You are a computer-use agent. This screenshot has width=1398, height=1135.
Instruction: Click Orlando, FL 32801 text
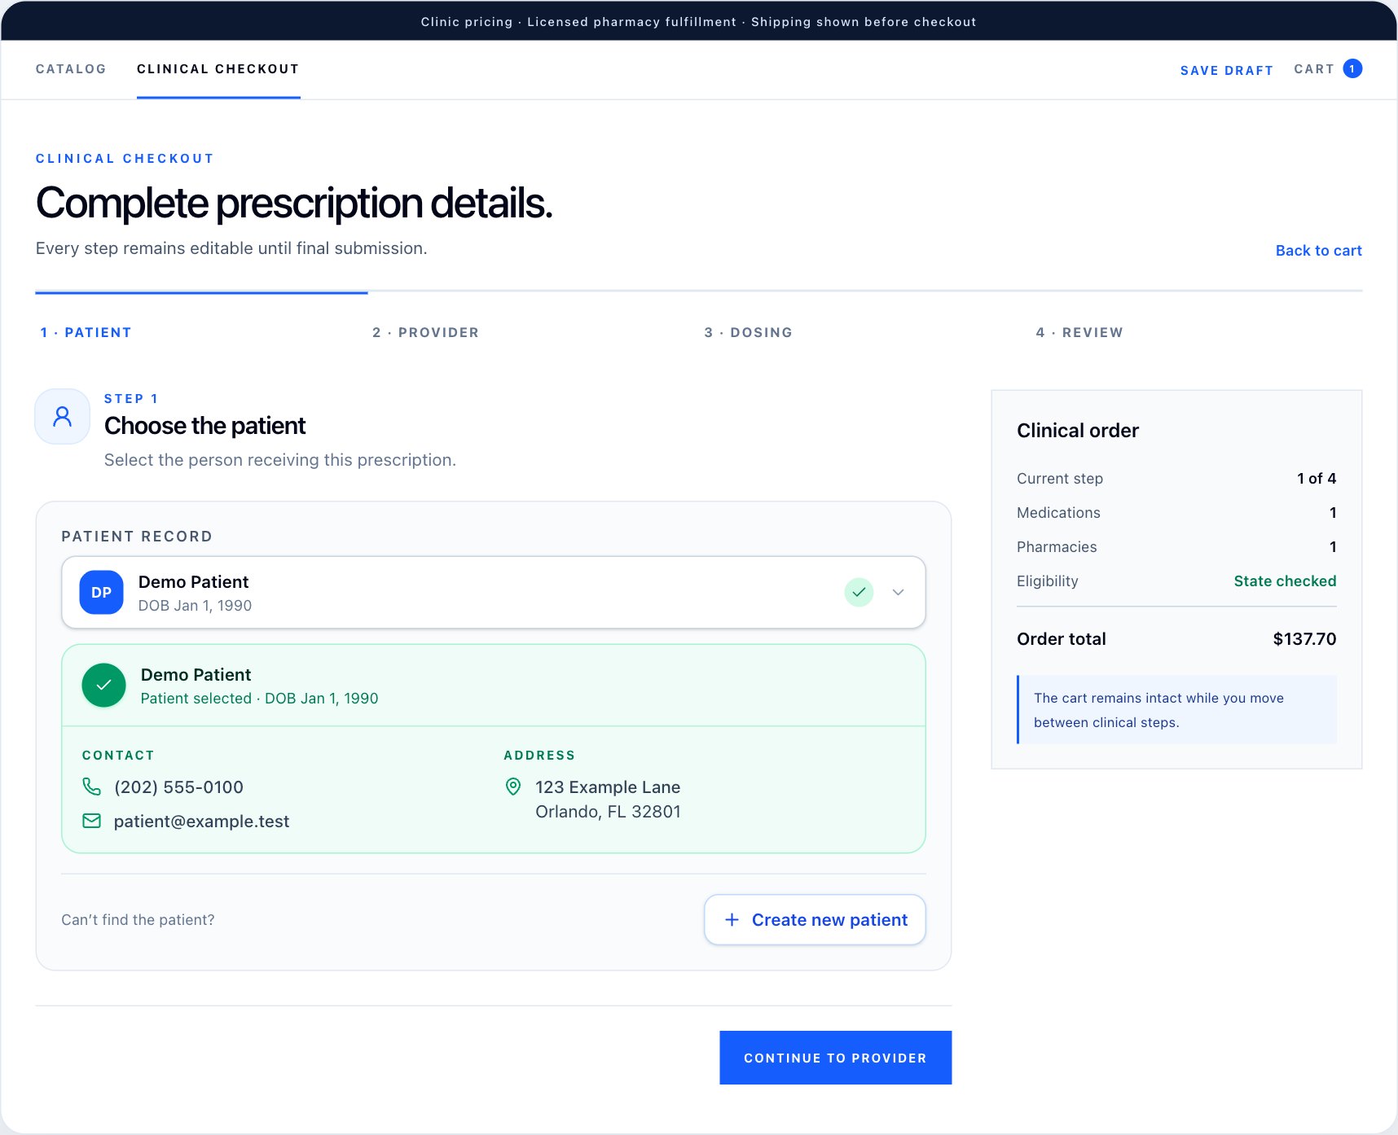click(x=608, y=812)
